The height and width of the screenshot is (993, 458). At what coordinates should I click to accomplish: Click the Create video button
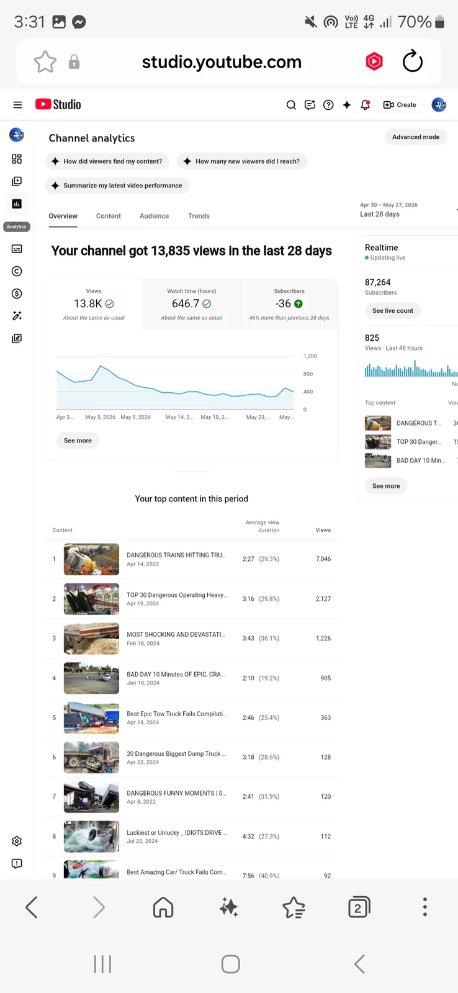coord(400,105)
